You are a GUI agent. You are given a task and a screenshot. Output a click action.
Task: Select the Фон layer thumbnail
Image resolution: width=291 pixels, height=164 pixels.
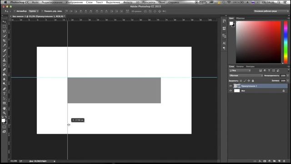point(237,91)
